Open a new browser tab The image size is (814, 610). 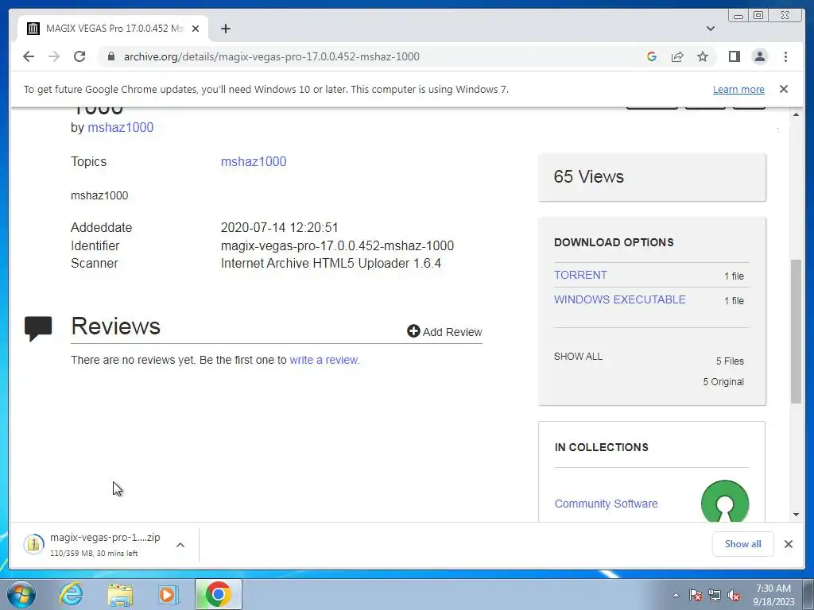click(x=225, y=29)
